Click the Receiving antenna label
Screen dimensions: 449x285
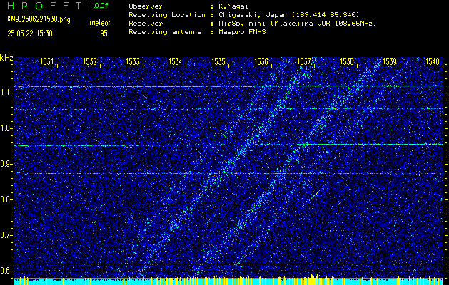coord(165,32)
